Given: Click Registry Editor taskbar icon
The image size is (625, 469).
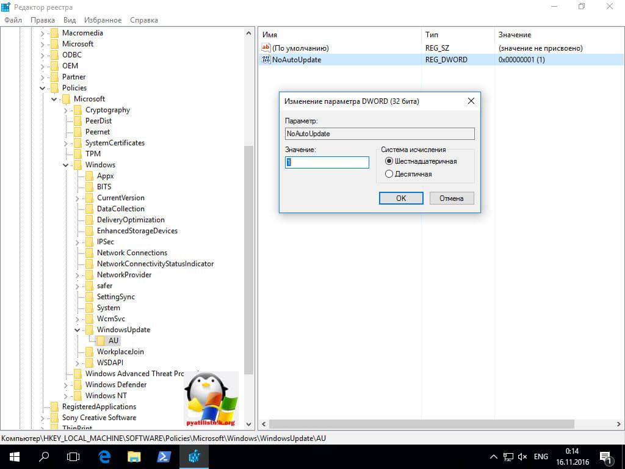Looking at the screenshot, I should tap(194, 457).
